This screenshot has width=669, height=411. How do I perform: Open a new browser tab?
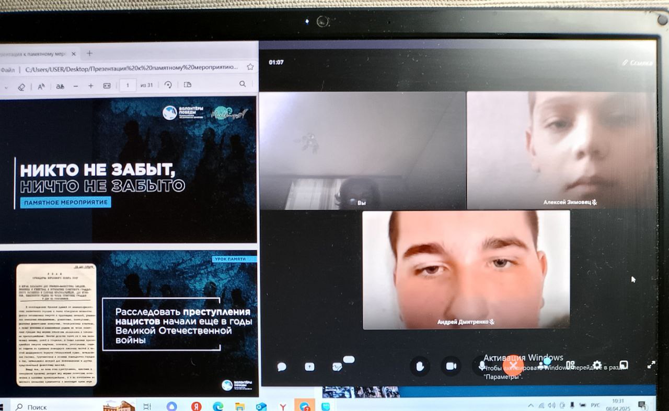(x=89, y=53)
